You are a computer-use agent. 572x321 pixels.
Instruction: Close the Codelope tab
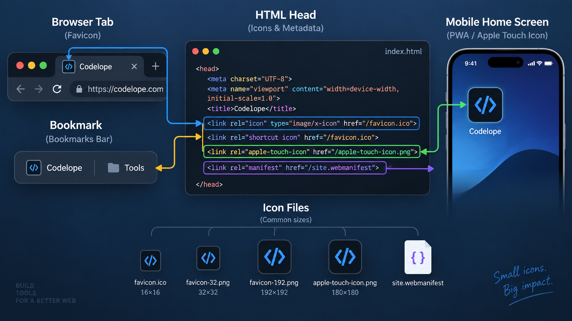point(134,67)
